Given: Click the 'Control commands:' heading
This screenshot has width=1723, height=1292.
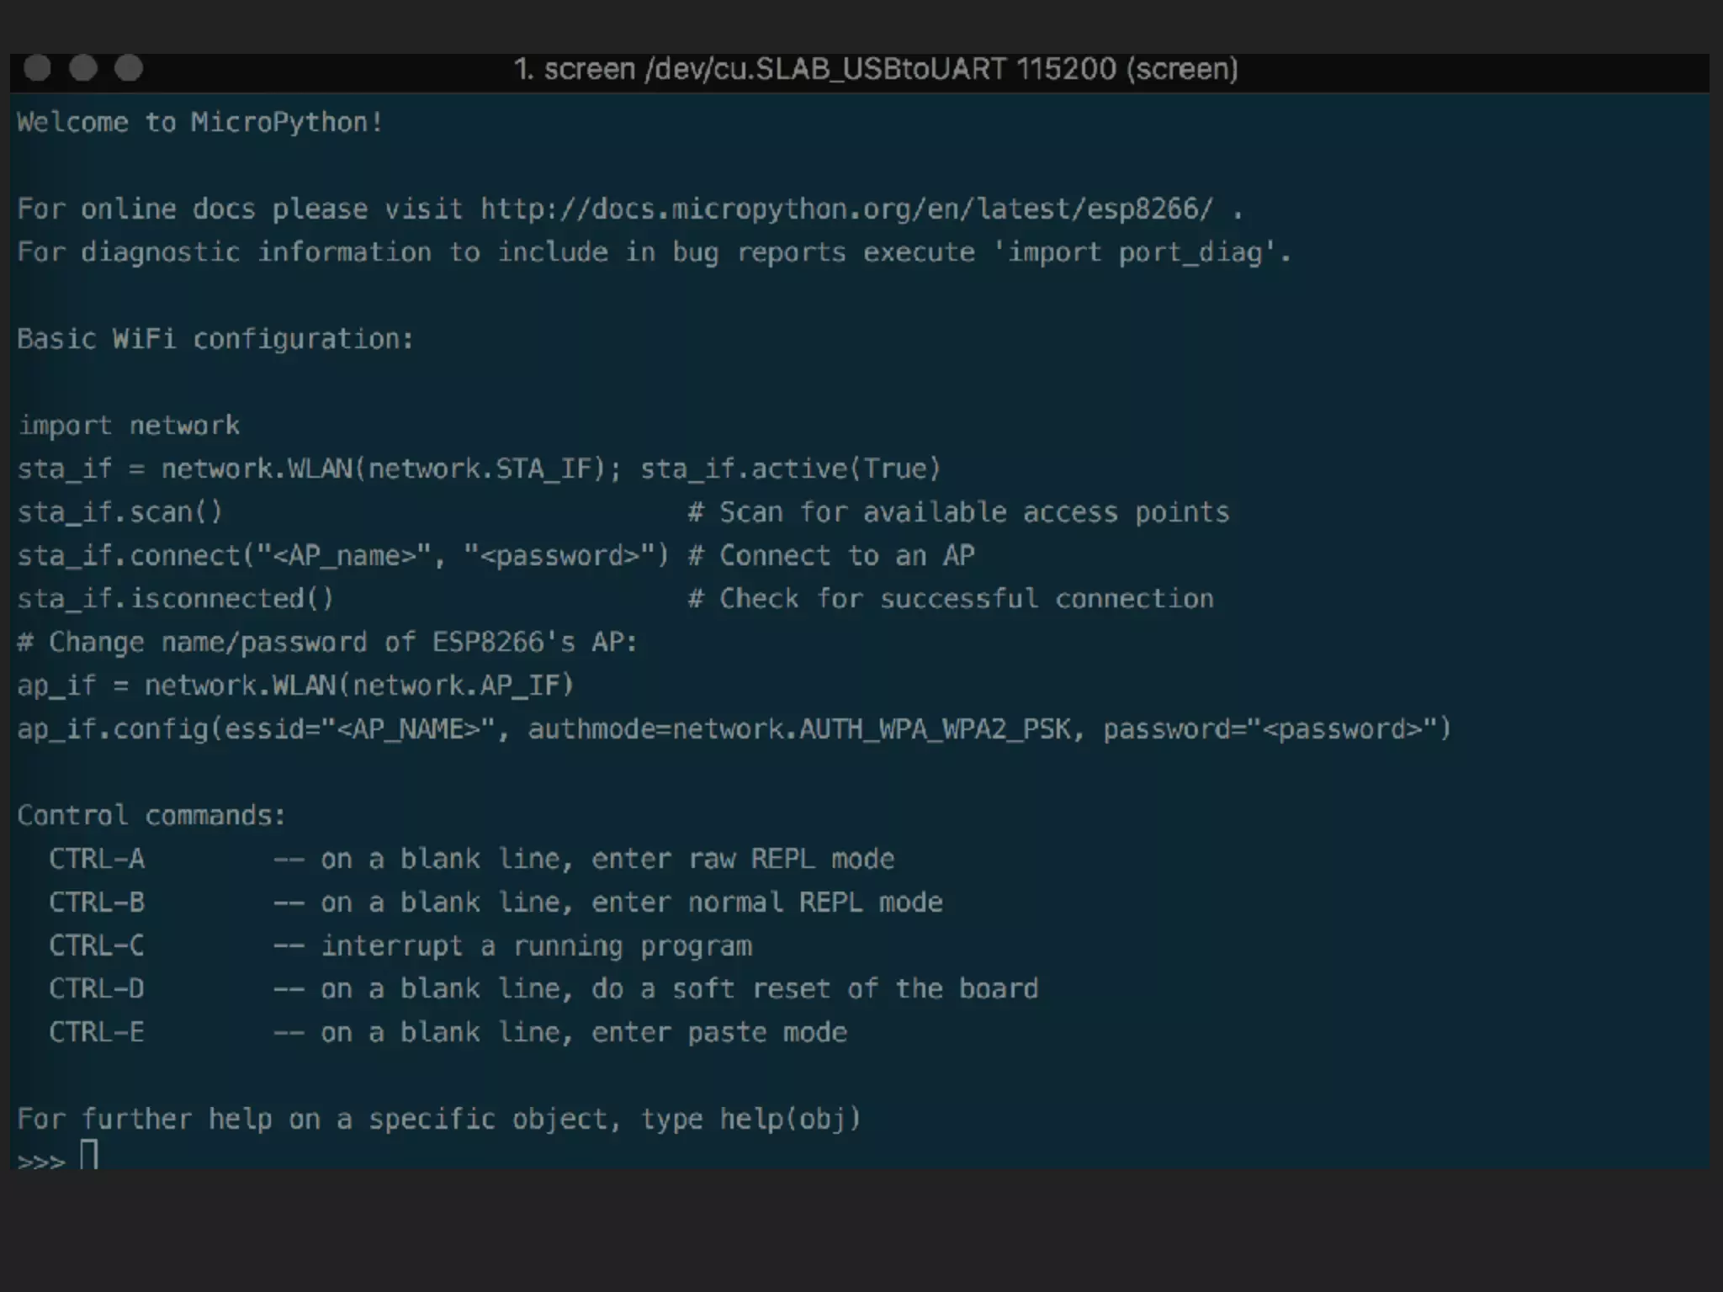Looking at the screenshot, I should coord(151,816).
